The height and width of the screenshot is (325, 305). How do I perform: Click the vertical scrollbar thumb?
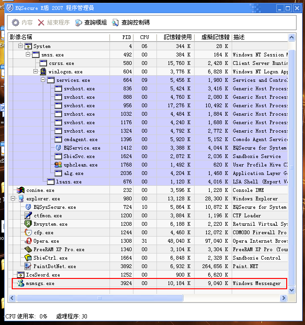pyautogui.click(x=291, y=167)
